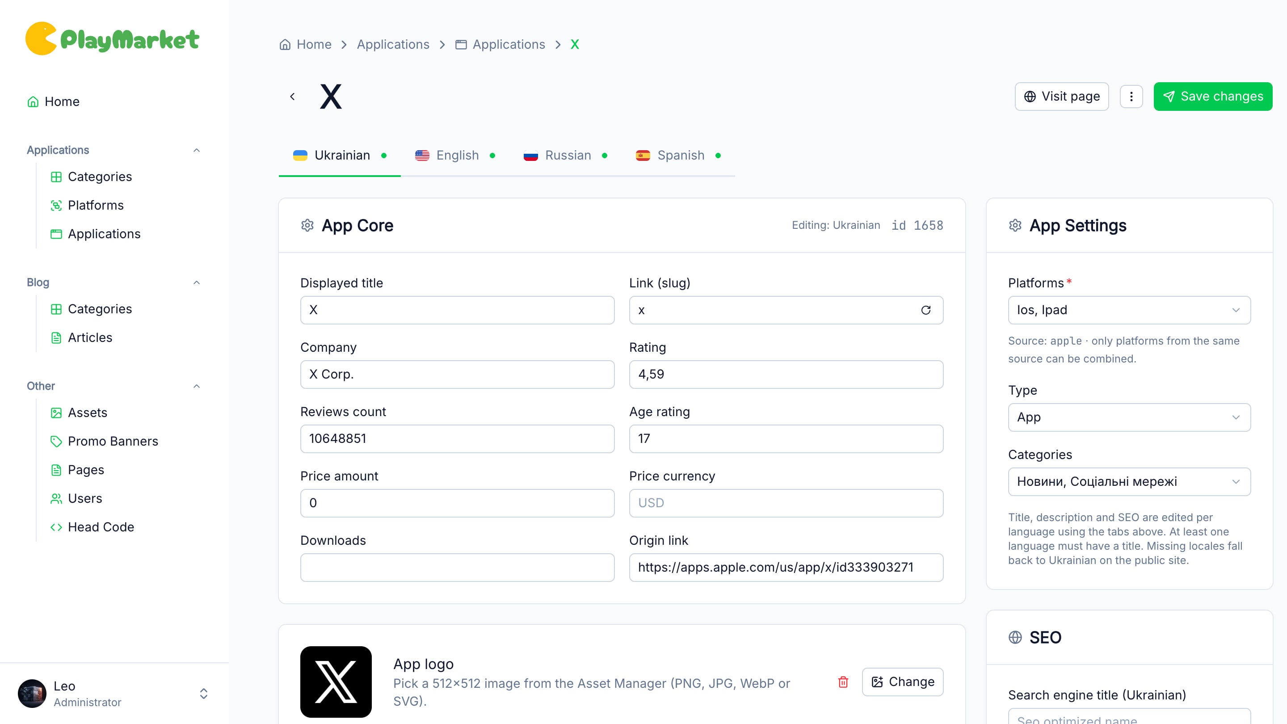Switch to the Russian tab

click(x=566, y=156)
